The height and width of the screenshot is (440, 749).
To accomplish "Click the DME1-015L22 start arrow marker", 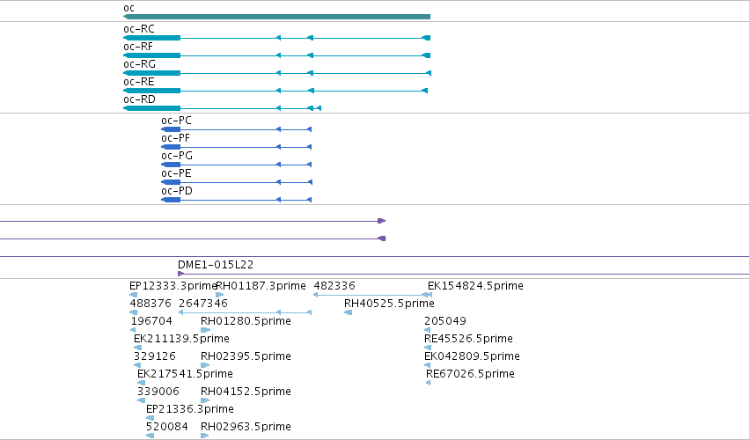I will [181, 274].
